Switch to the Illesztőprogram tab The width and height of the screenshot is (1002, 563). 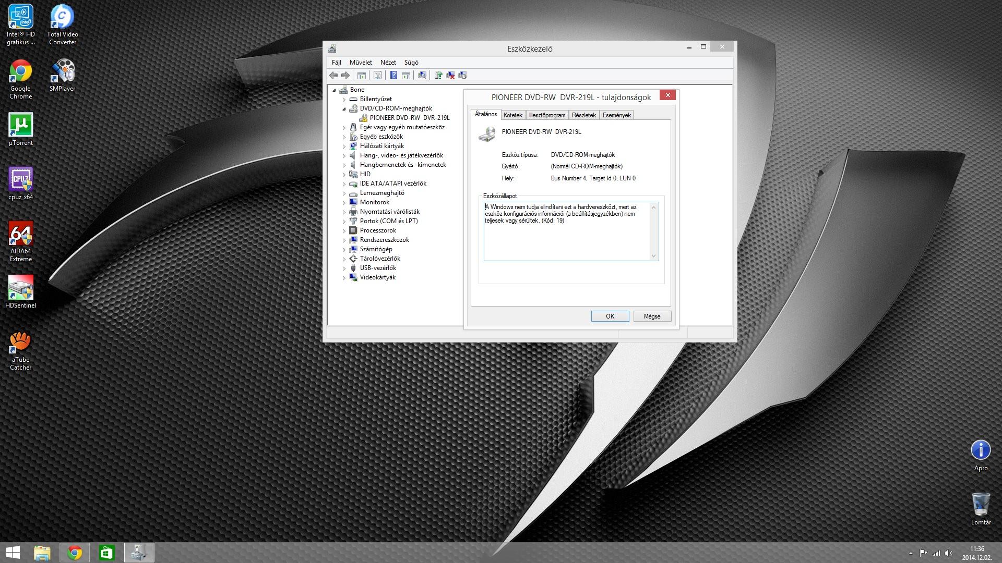[547, 115]
